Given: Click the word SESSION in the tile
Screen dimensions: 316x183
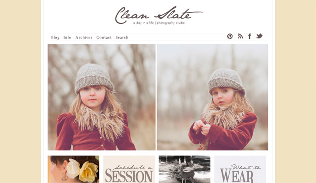Looking at the screenshot, I should click(129, 176).
